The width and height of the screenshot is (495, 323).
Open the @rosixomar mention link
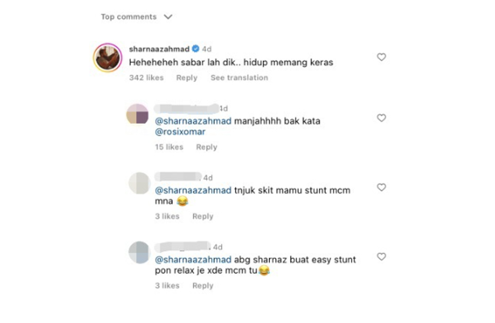click(x=180, y=131)
